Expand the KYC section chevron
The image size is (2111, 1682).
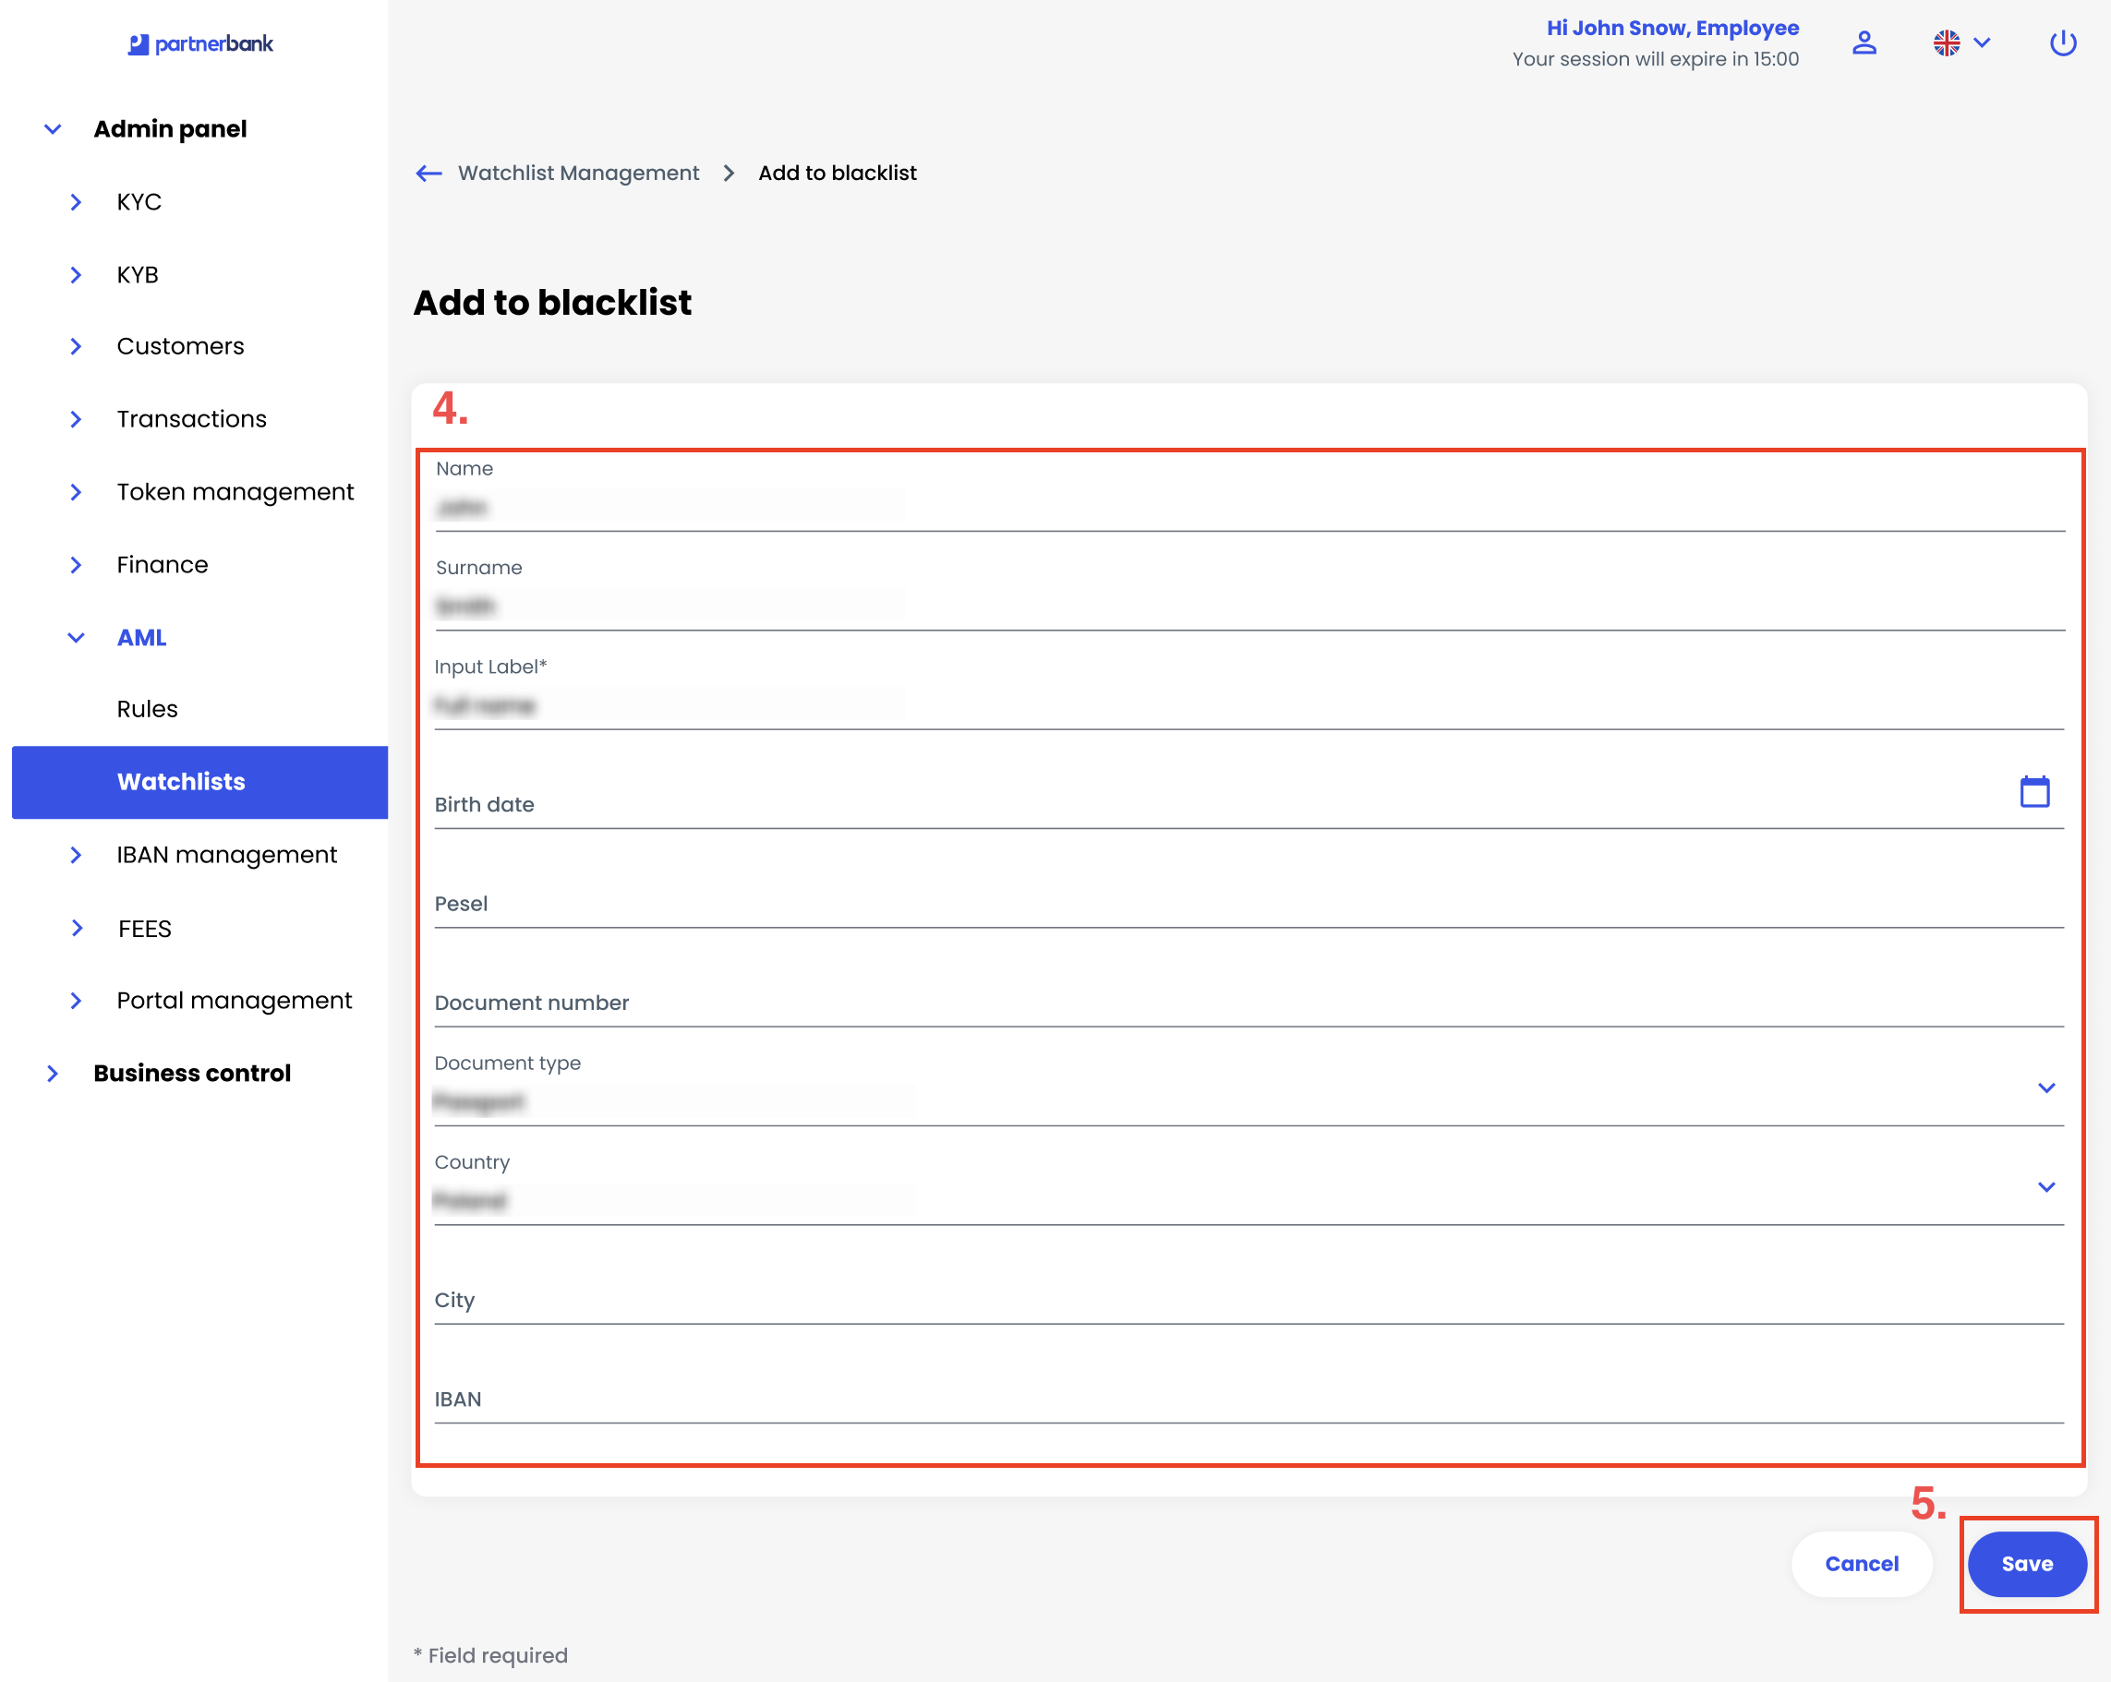tap(77, 201)
